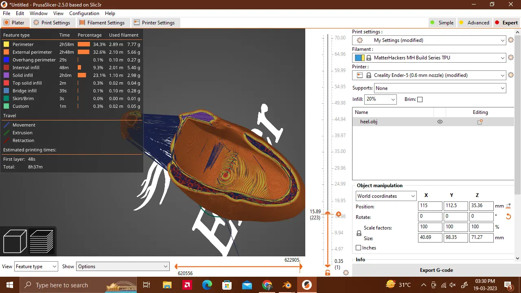Click the Solid infill legend row
This screenshot has width=521, height=293.
click(72, 75)
